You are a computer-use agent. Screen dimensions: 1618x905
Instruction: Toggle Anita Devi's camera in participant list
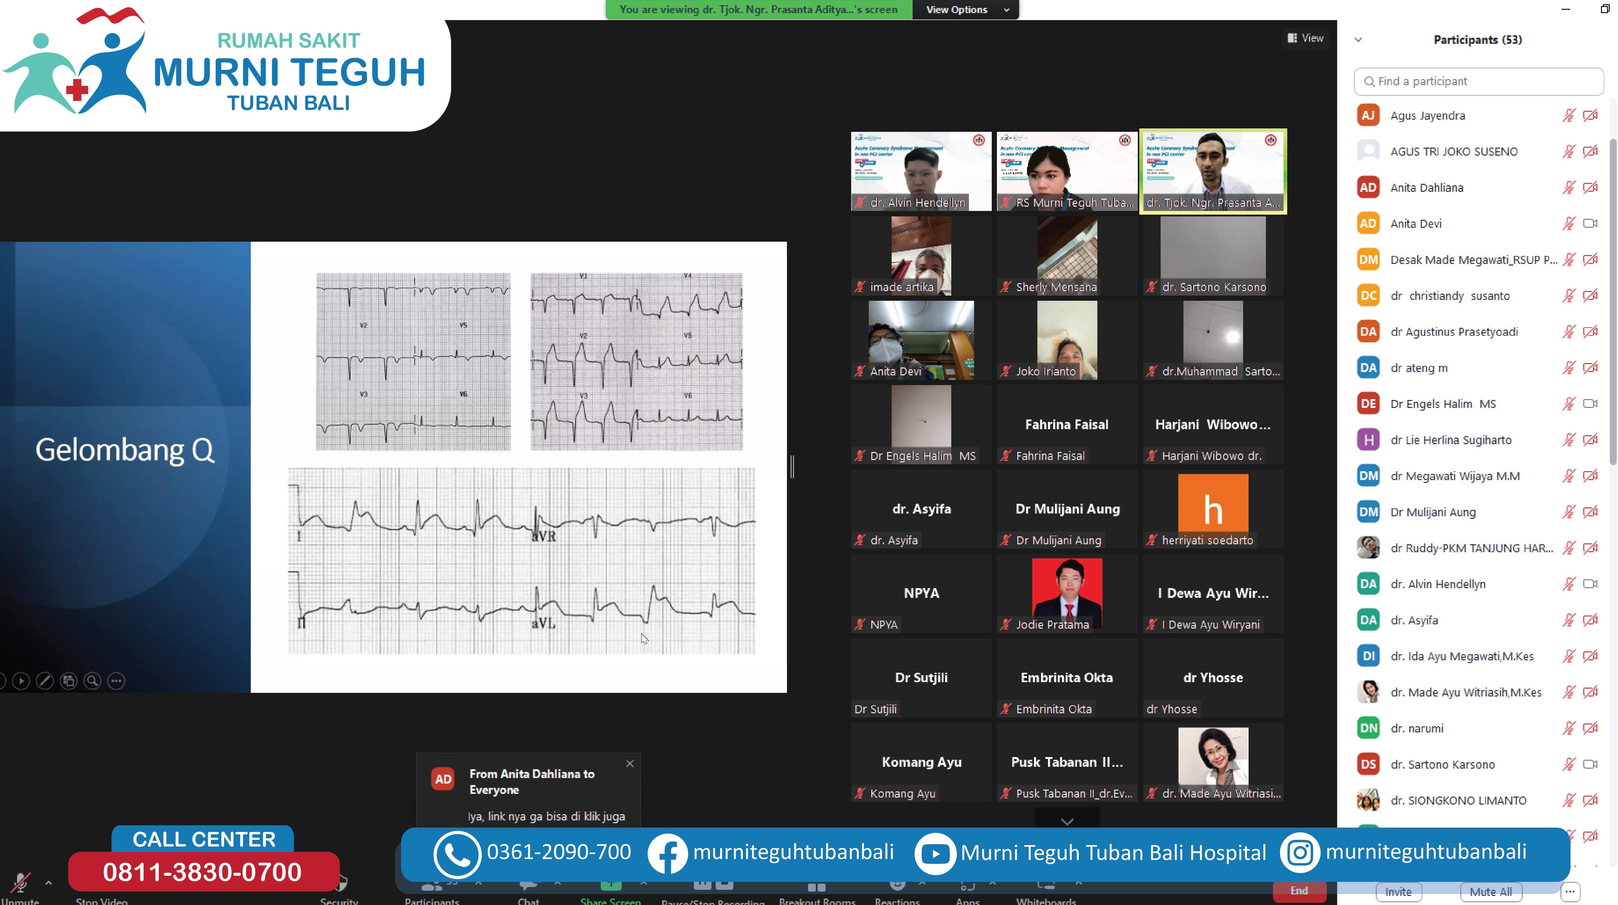(x=1590, y=224)
